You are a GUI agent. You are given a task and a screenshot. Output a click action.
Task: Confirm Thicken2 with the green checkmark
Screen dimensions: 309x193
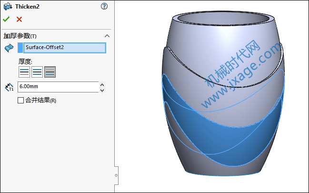click(x=6, y=19)
